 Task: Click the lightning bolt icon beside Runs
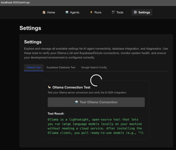click(91, 12)
